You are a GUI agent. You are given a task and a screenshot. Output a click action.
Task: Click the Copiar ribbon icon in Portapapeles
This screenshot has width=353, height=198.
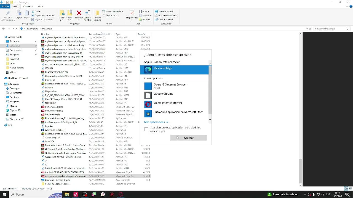point(19,13)
